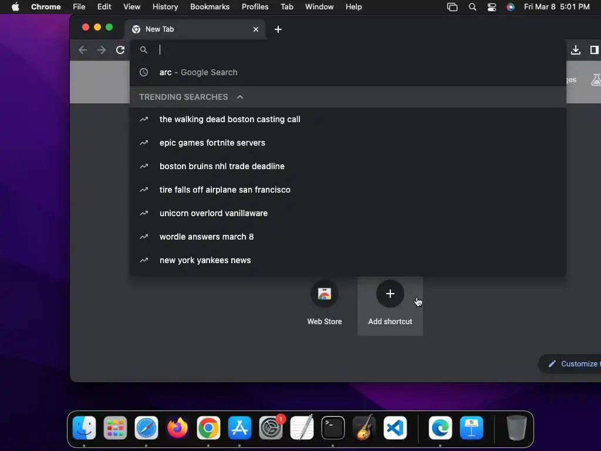Open System Preferences from the dock
Image resolution: width=601 pixels, height=451 pixels.
tap(271, 428)
